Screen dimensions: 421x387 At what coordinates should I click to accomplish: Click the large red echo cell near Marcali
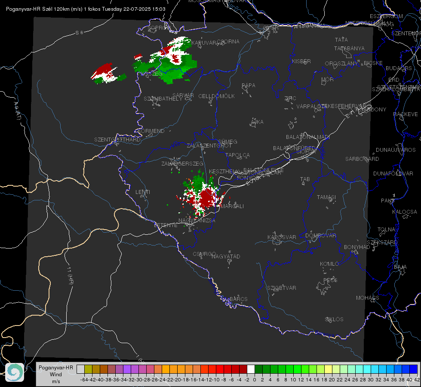coord(206,199)
